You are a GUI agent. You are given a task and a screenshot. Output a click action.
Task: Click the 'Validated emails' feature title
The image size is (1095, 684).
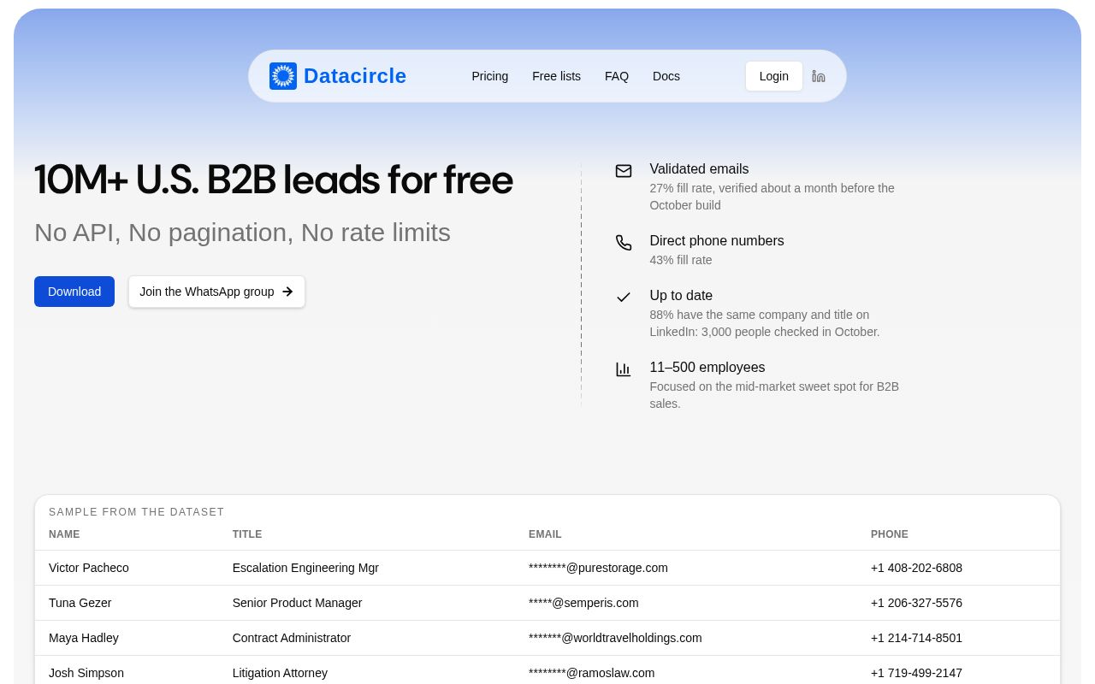699,169
